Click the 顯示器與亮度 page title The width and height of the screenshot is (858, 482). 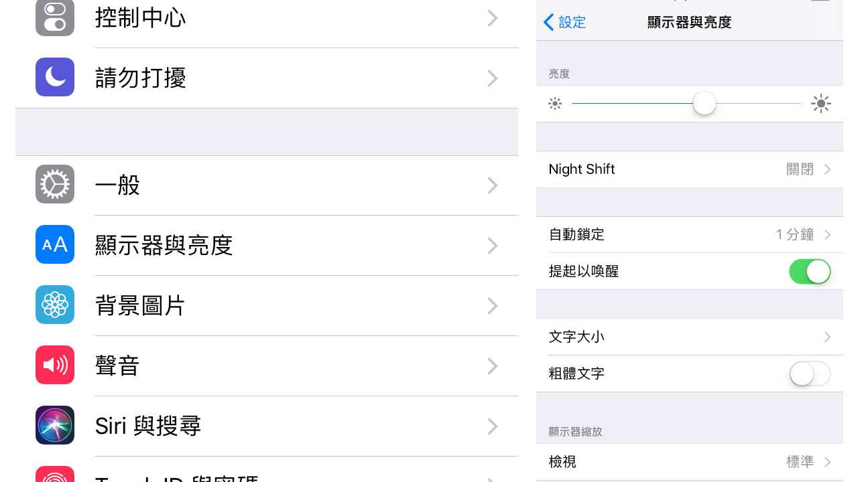690,22
